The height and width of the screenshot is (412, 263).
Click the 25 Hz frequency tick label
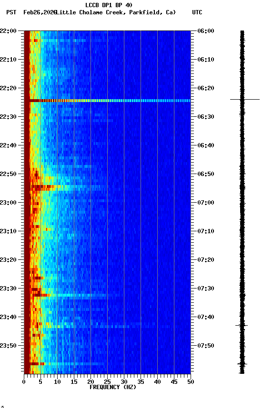107,382
